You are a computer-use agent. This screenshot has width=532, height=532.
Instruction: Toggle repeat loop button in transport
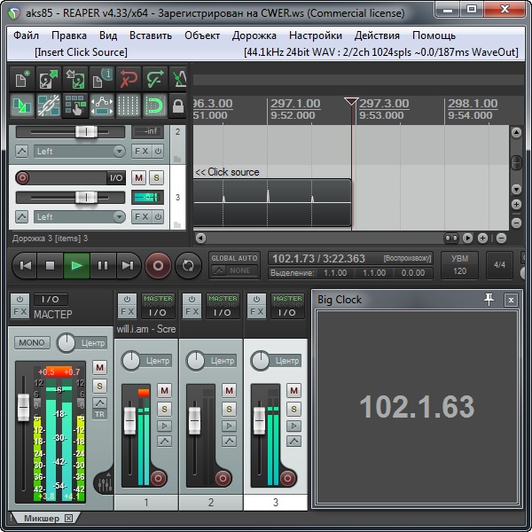click(x=188, y=264)
